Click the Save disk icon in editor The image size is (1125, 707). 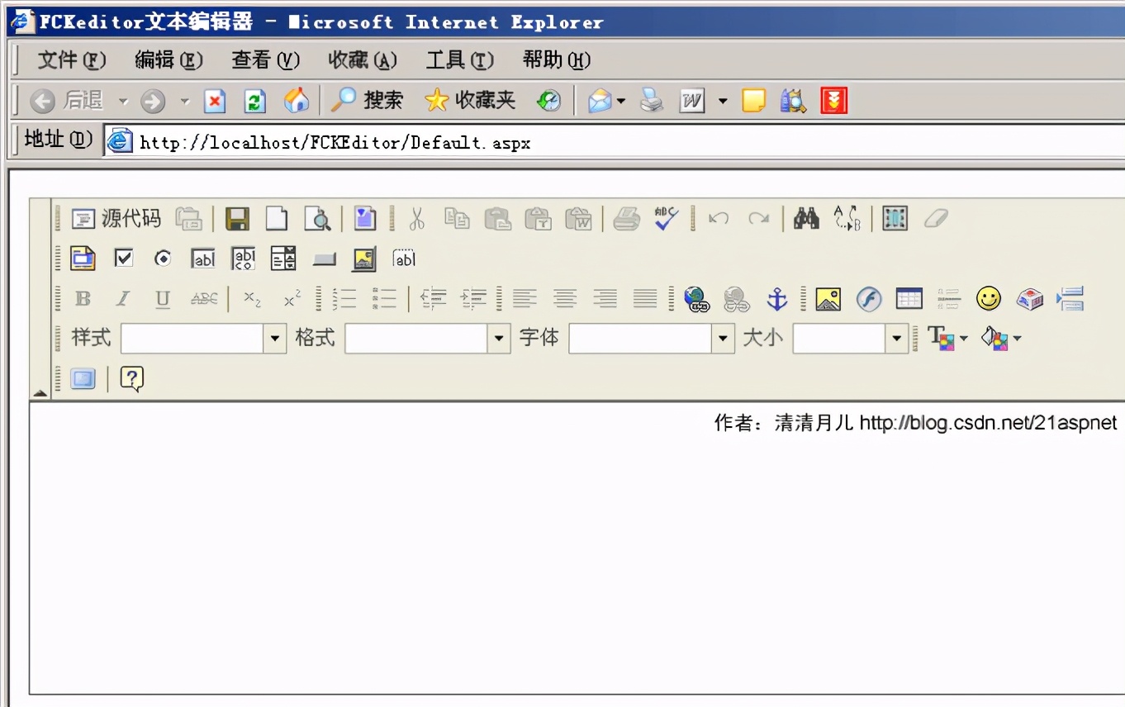pyautogui.click(x=237, y=219)
